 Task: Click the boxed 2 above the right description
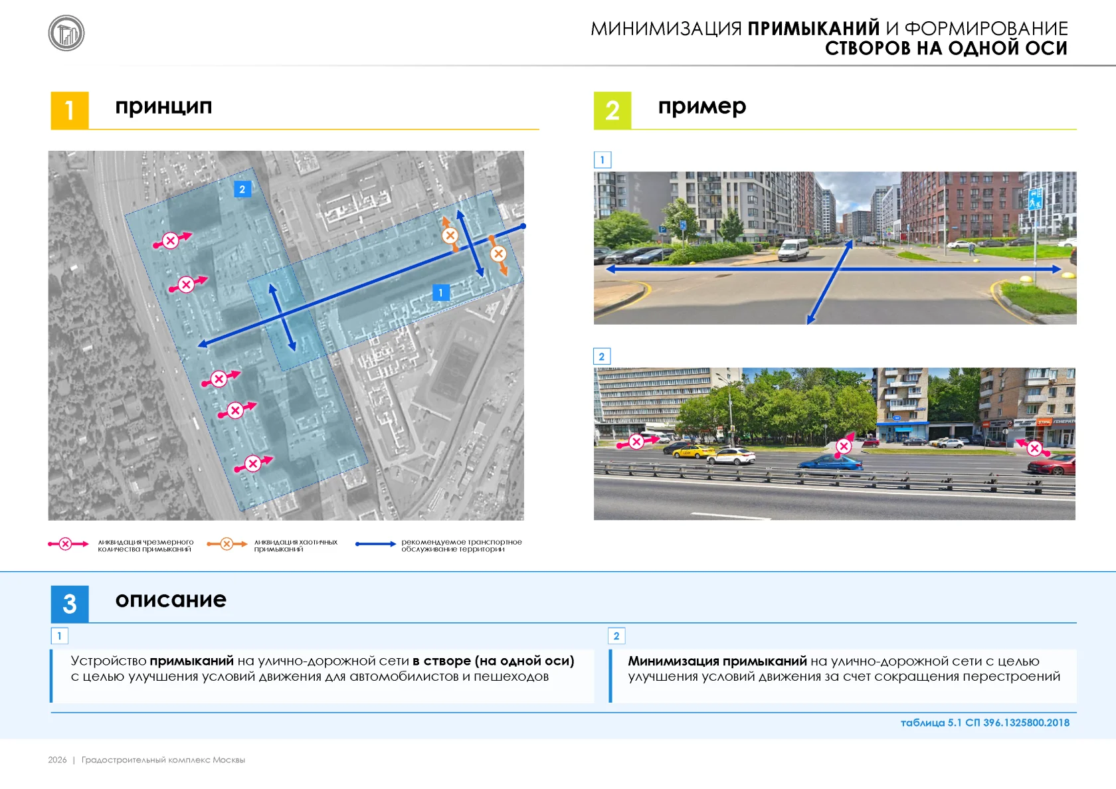(x=616, y=636)
